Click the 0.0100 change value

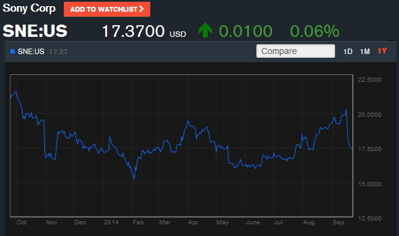pyautogui.click(x=245, y=31)
